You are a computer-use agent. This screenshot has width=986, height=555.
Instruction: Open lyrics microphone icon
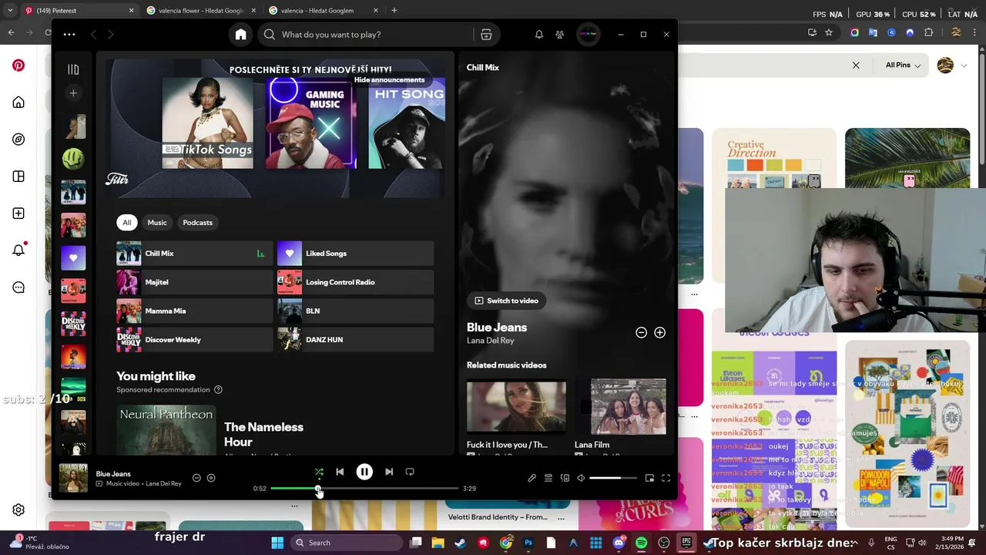coord(532,478)
